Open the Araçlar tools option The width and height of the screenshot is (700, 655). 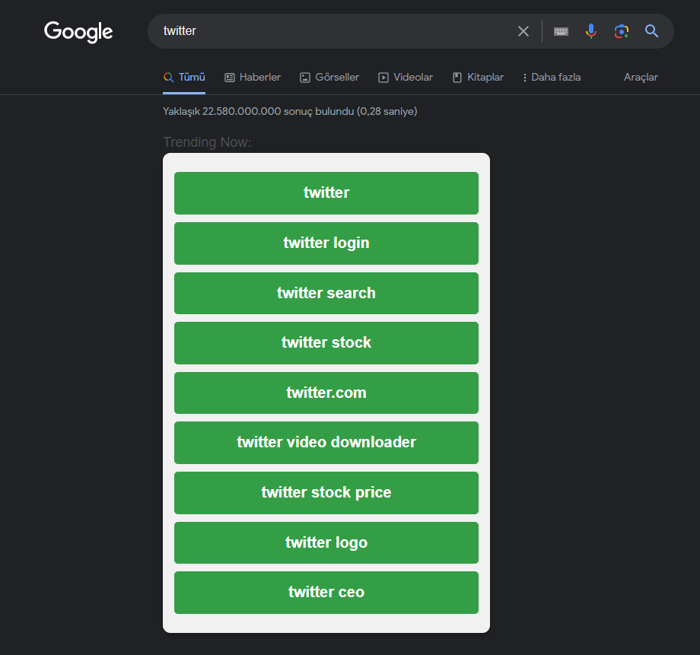641,78
